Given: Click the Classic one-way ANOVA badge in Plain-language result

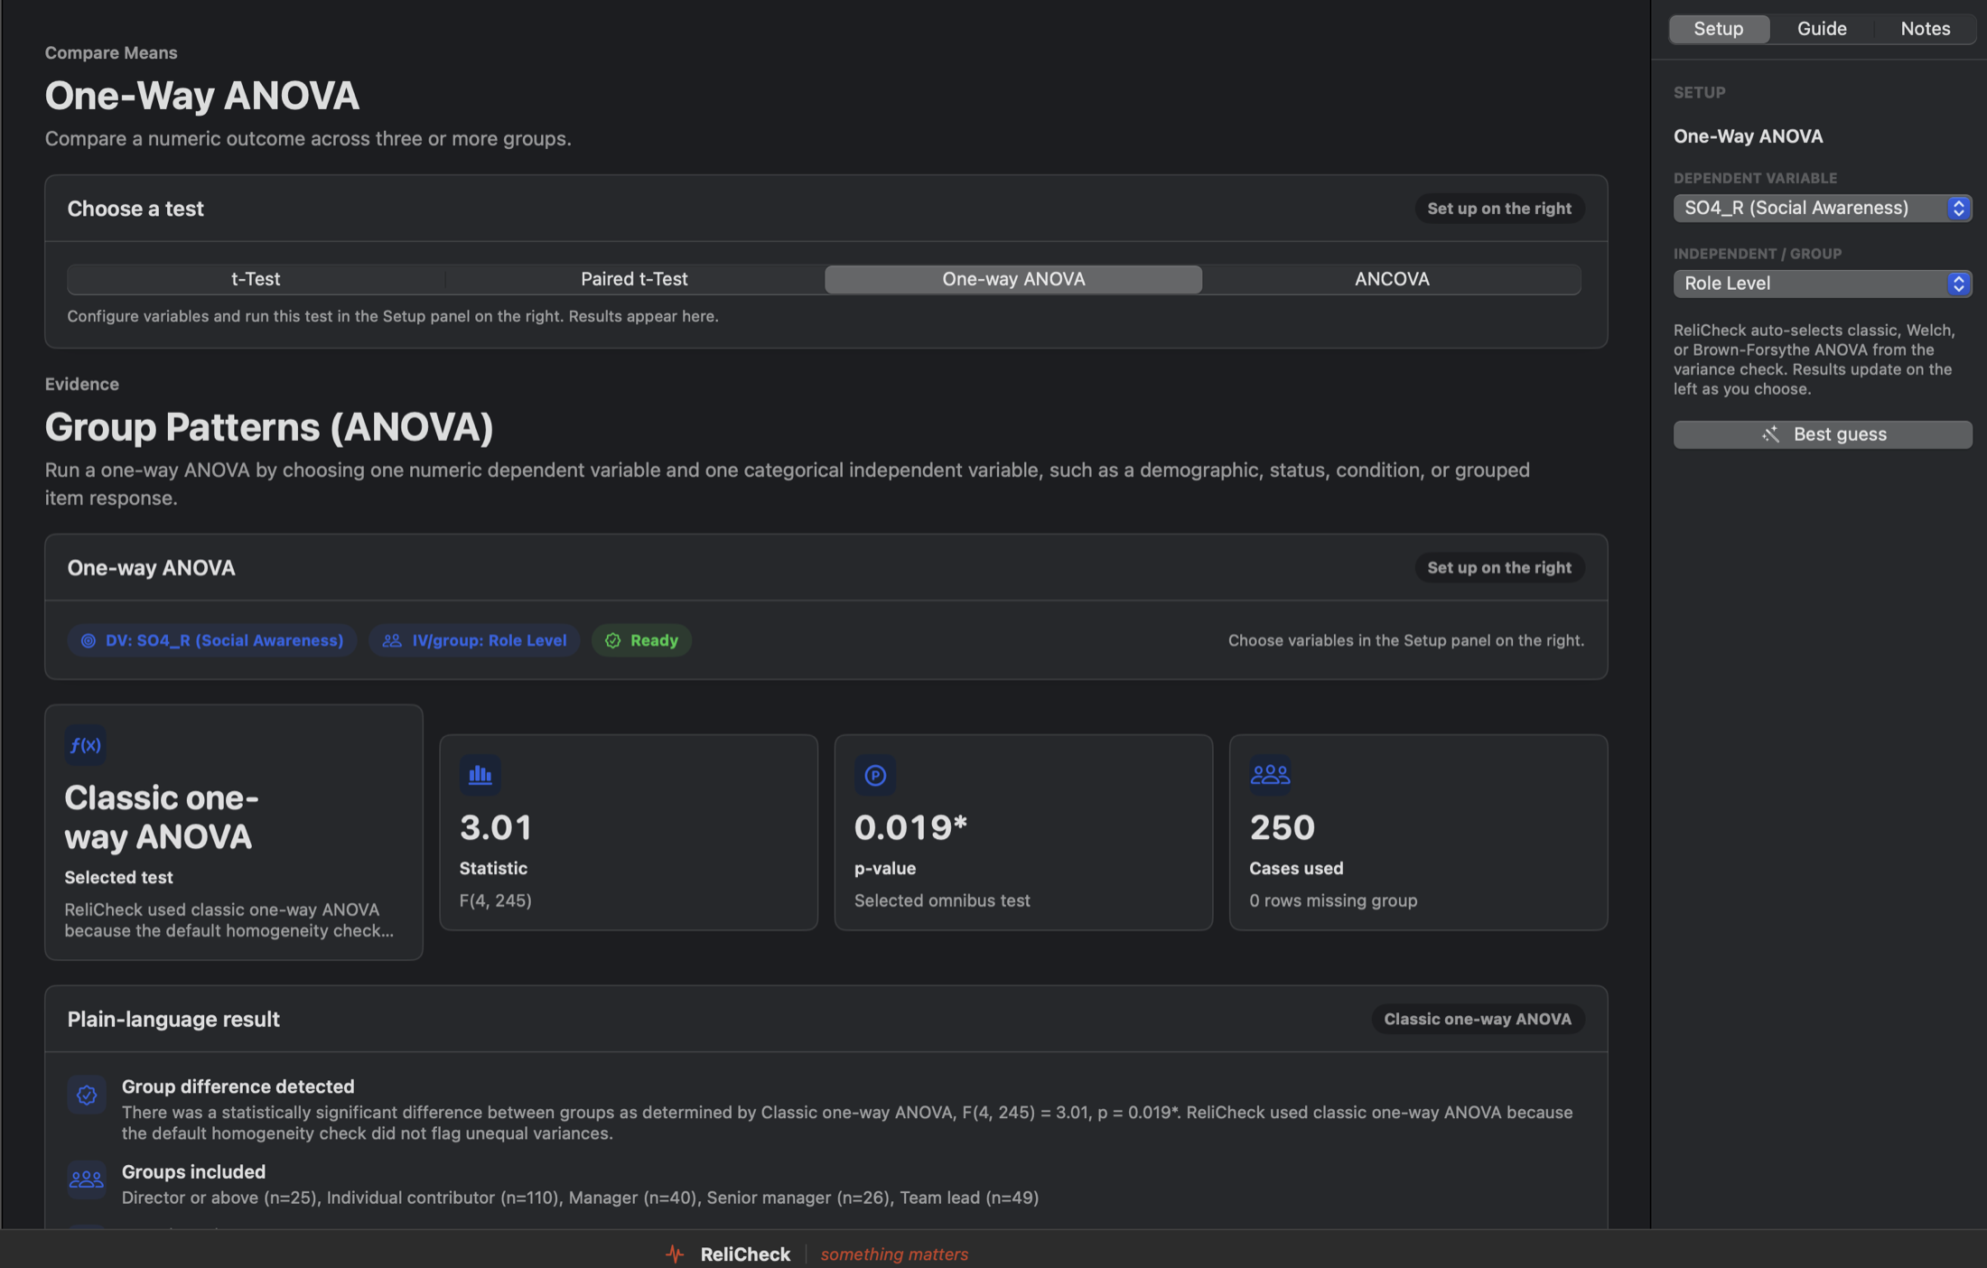Looking at the screenshot, I should point(1478,1019).
